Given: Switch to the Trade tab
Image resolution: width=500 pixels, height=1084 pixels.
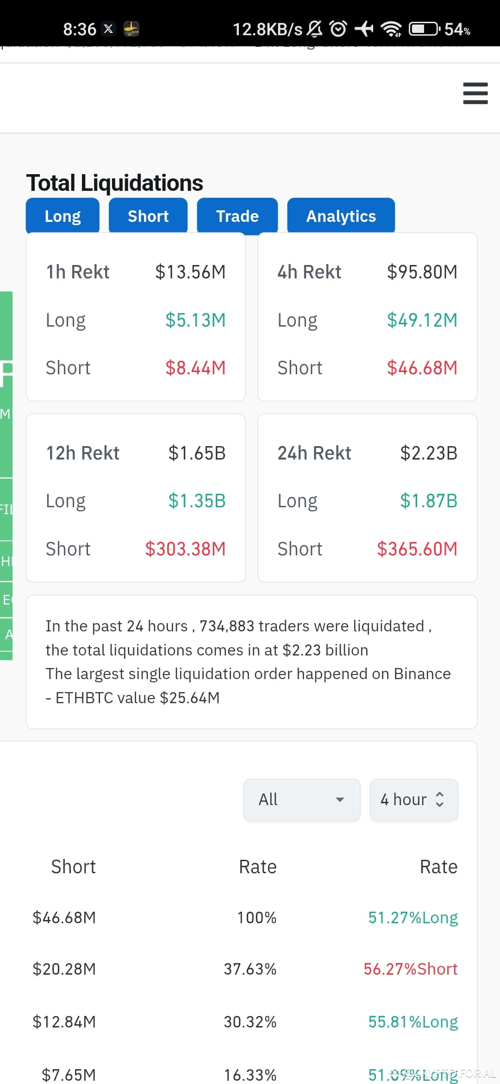Looking at the screenshot, I should [x=237, y=215].
